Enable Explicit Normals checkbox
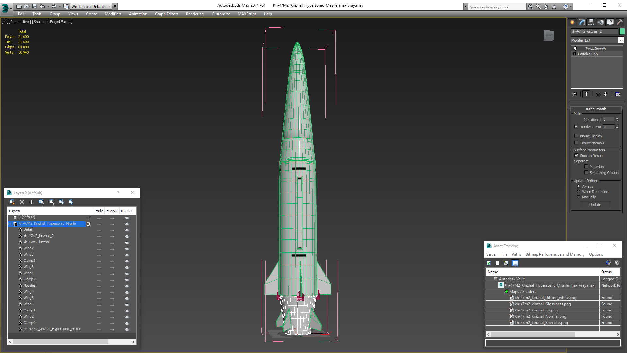The height and width of the screenshot is (353, 627). coord(576,143)
